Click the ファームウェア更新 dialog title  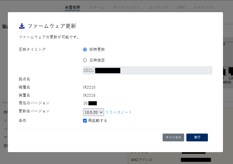52,26
